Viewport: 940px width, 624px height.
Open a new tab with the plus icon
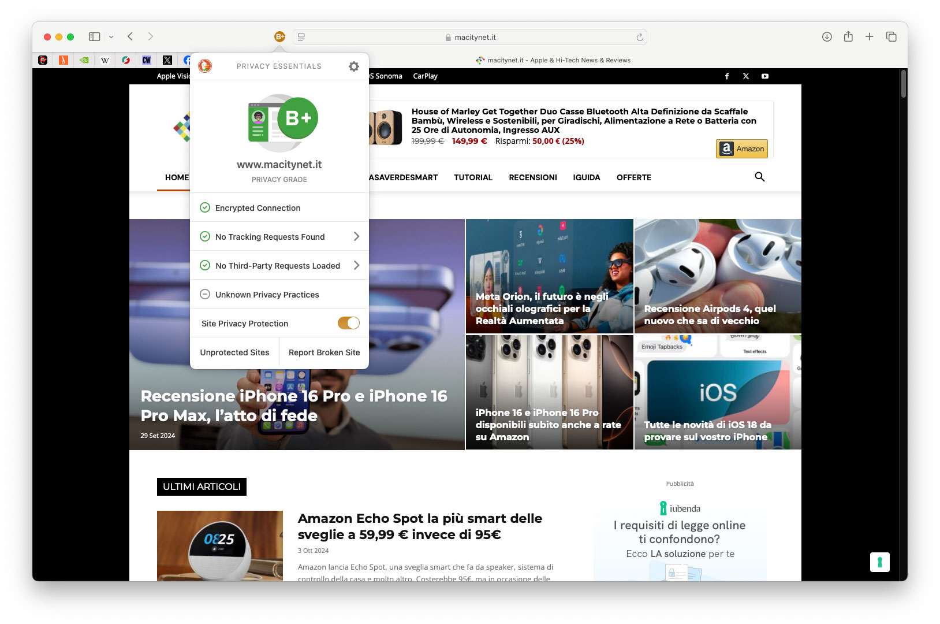pyautogui.click(x=870, y=36)
